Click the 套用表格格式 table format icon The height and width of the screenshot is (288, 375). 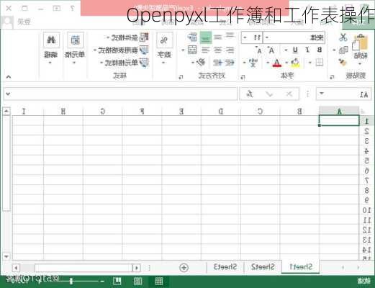144,50
